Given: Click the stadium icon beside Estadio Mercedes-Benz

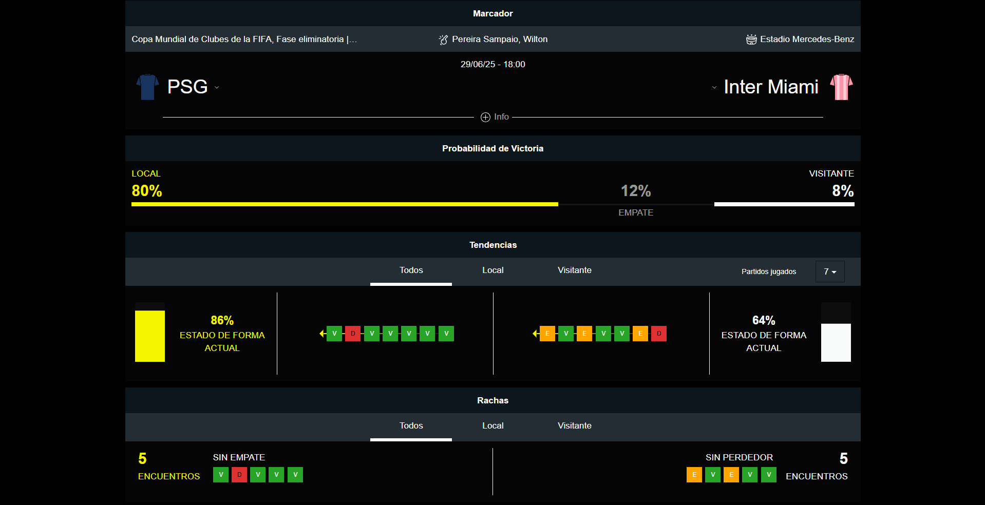Looking at the screenshot, I should pos(751,40).
